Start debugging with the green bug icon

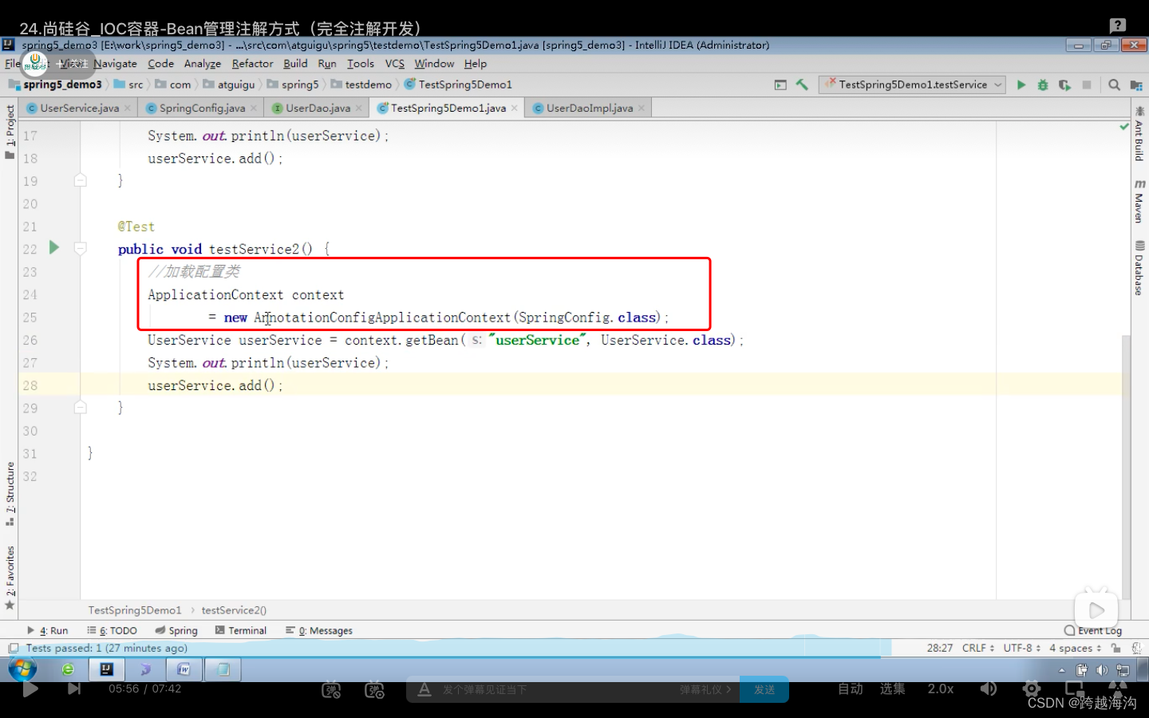[1042, 85]
